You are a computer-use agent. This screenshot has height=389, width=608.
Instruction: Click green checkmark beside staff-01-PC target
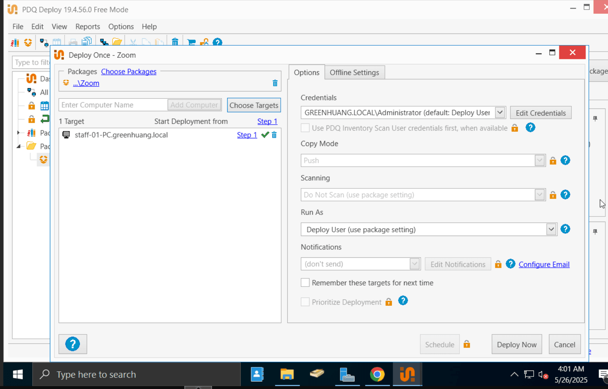click(x=265, y=135)
